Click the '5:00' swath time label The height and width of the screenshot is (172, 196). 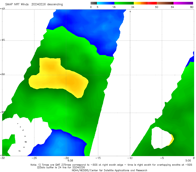[x=188, y=161]
